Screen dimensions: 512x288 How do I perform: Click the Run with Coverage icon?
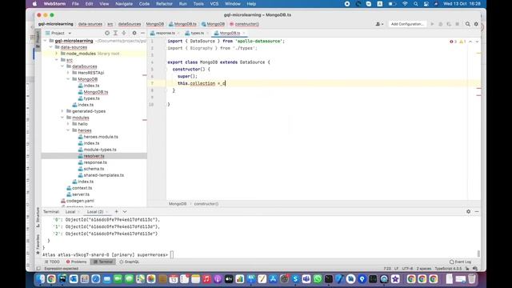pyautogui.click(x=449, y=24)
